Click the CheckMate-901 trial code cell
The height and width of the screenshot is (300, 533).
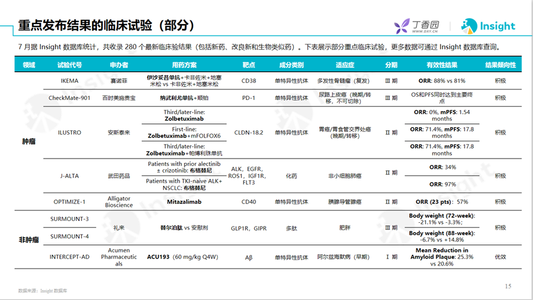pyautogui.click(x=69, y=98)
